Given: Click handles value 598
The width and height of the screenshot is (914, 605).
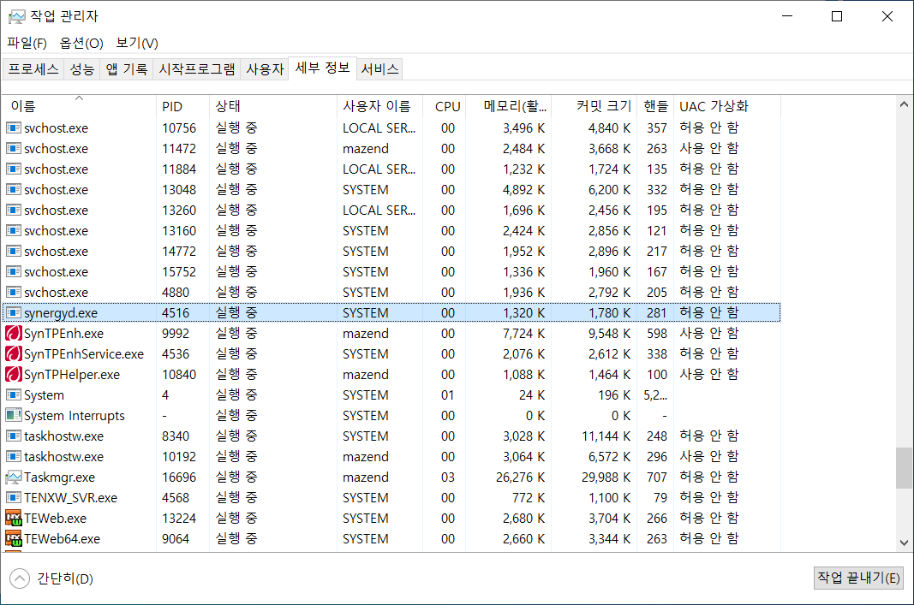Looking at the screenshot, I should pos(657,334).
